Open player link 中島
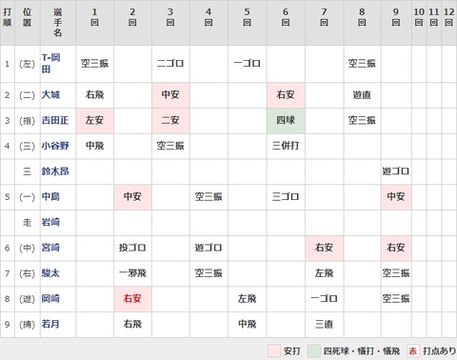The width and height of the screenshot is (457, 360). pos(50,196)
